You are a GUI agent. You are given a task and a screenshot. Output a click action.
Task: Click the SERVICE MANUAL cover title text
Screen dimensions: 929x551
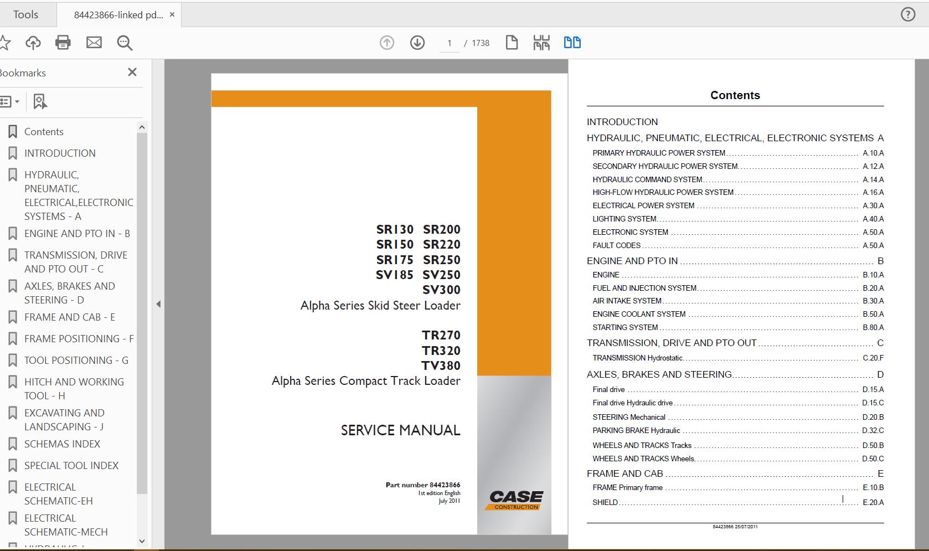[x=400, y=430]
